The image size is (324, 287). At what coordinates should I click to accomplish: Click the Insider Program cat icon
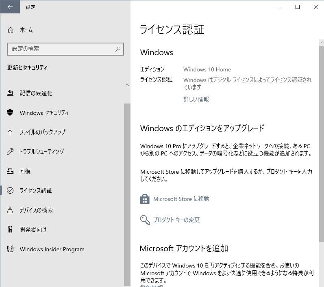click(x=10, y=249)
